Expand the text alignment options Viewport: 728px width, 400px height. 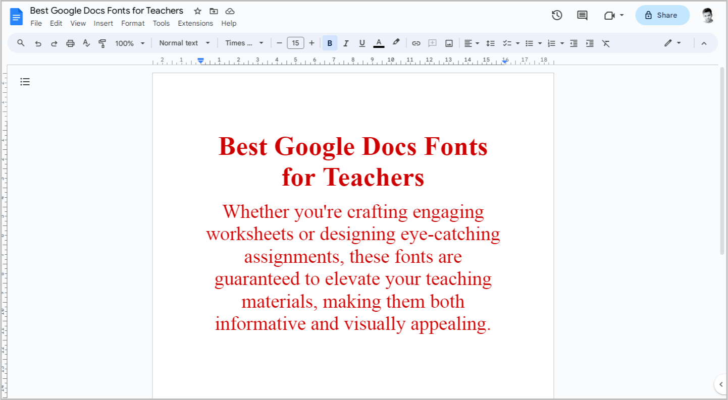pyautogui.click(x=477, y=43)
